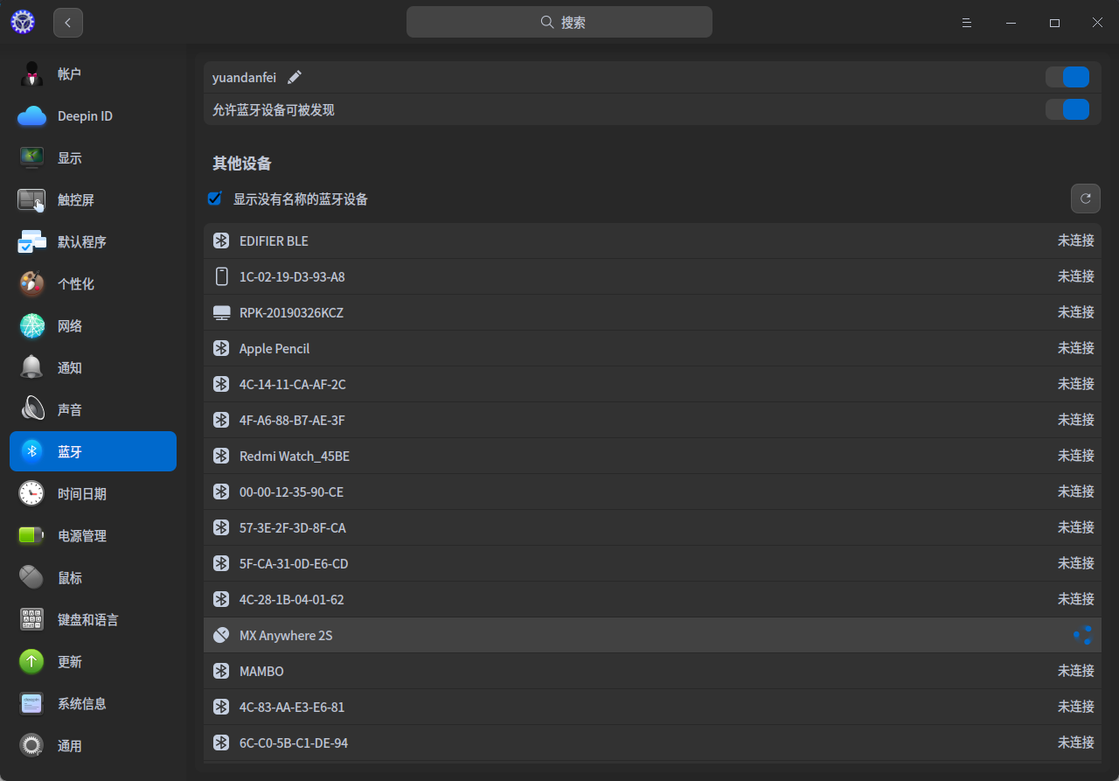Open the hamburger menu at top right
1119x781 pixels.
(967, 22)
